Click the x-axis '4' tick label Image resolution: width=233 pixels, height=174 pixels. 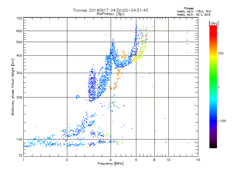pyautogui.click(x=111, y=160)
